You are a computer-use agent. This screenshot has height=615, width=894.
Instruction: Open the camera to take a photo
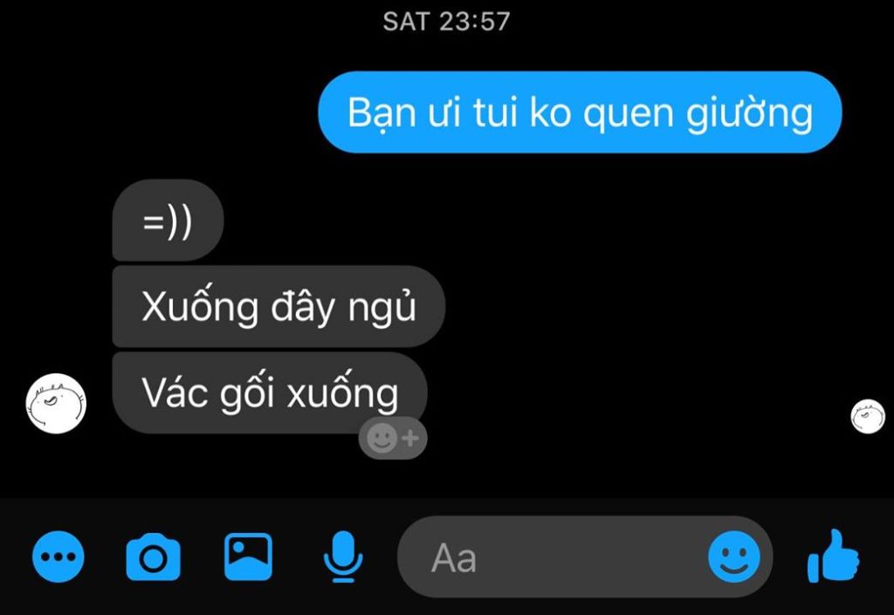pyautogui.click(x=153, y=557)
